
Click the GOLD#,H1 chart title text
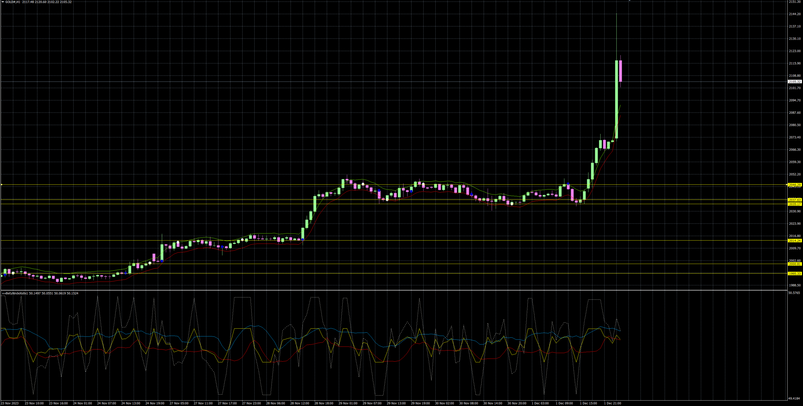tap(13, 2)
